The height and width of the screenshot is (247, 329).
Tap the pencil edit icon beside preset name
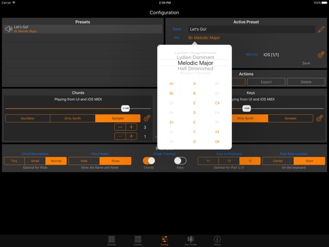[x=321, y=29]
